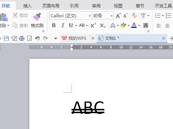Click the Undo arrow icon

pos(38,38)
